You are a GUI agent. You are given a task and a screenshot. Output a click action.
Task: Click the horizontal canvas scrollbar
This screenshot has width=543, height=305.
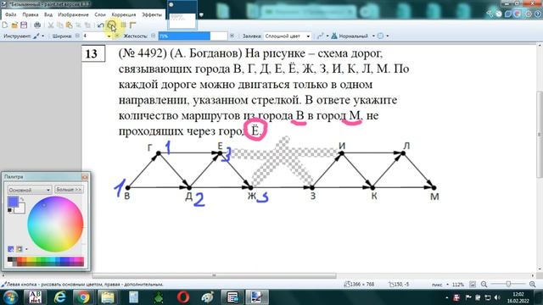click(214, 275)
